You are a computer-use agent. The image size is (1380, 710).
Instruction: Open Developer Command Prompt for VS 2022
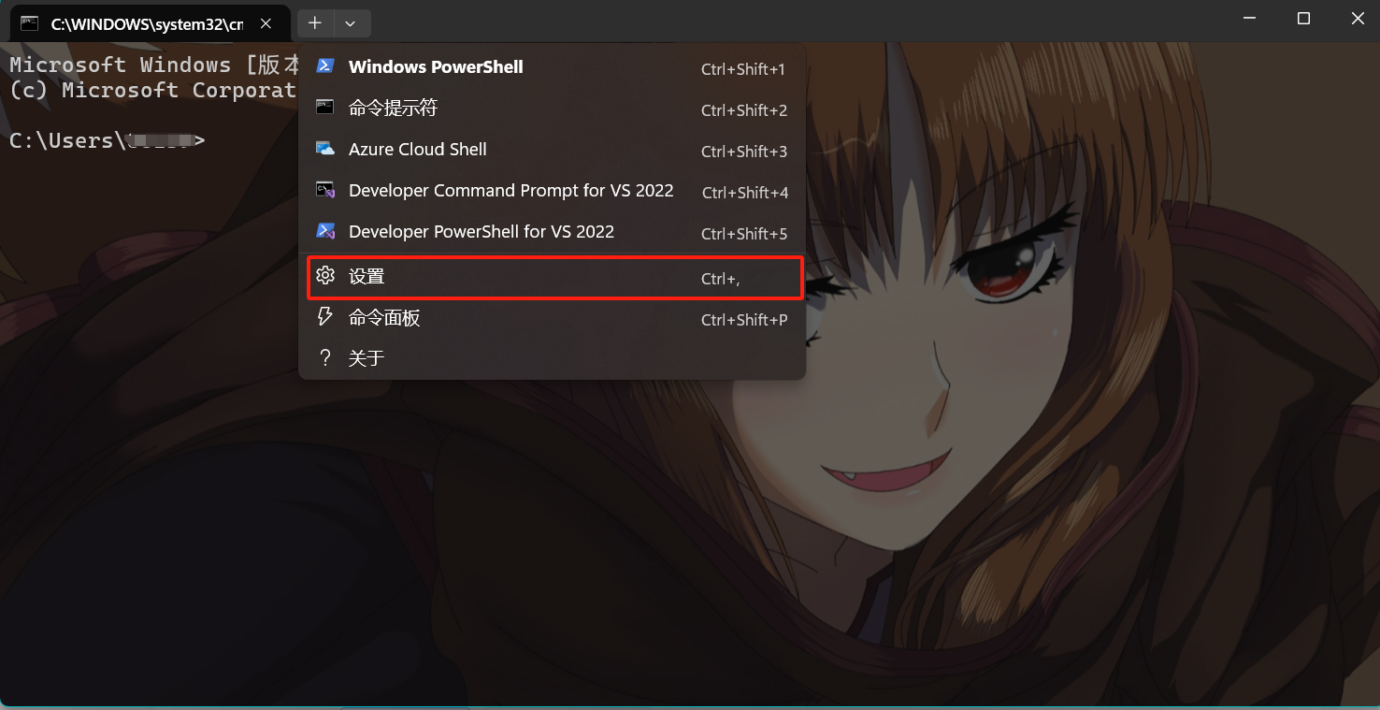[x=552, y=191]
